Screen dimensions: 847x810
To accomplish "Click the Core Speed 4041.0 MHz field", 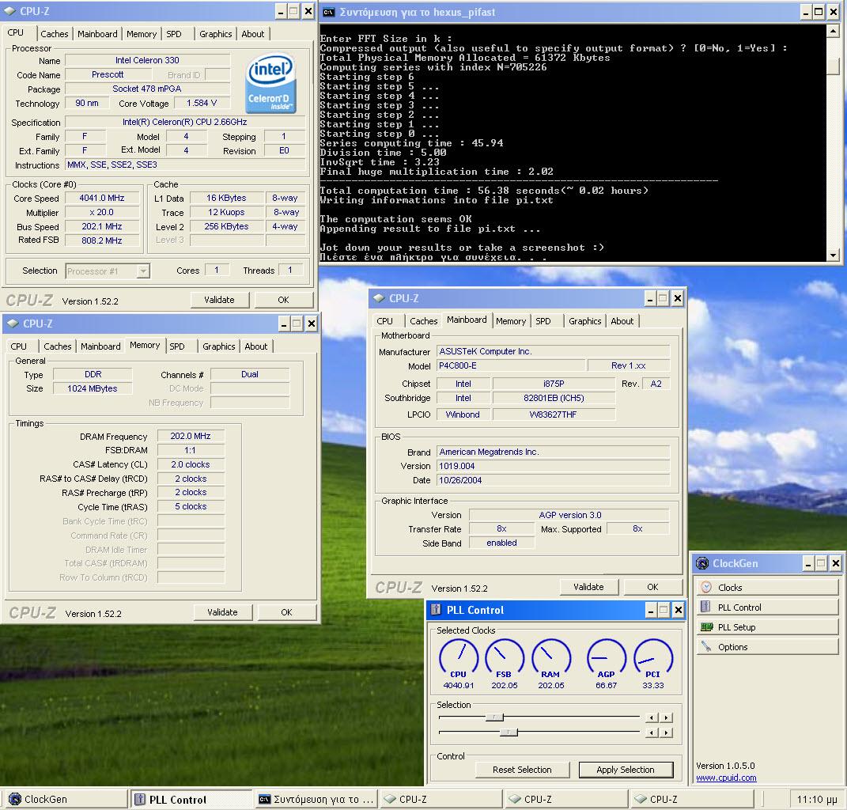I will click(x=102, y=199).
